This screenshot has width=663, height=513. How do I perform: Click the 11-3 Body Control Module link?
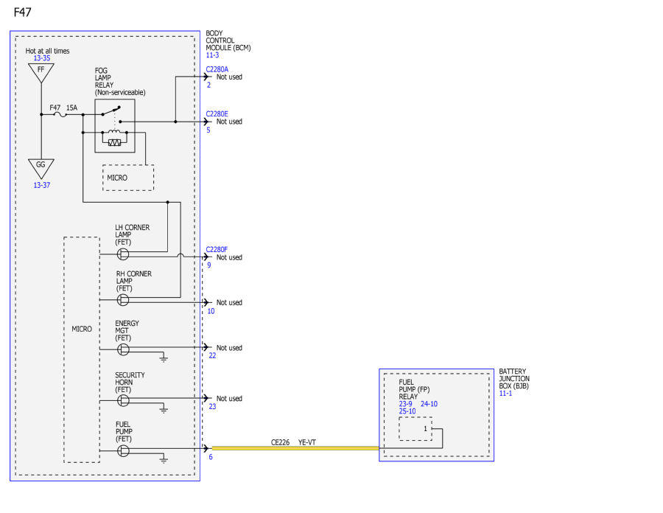point(212,55)
